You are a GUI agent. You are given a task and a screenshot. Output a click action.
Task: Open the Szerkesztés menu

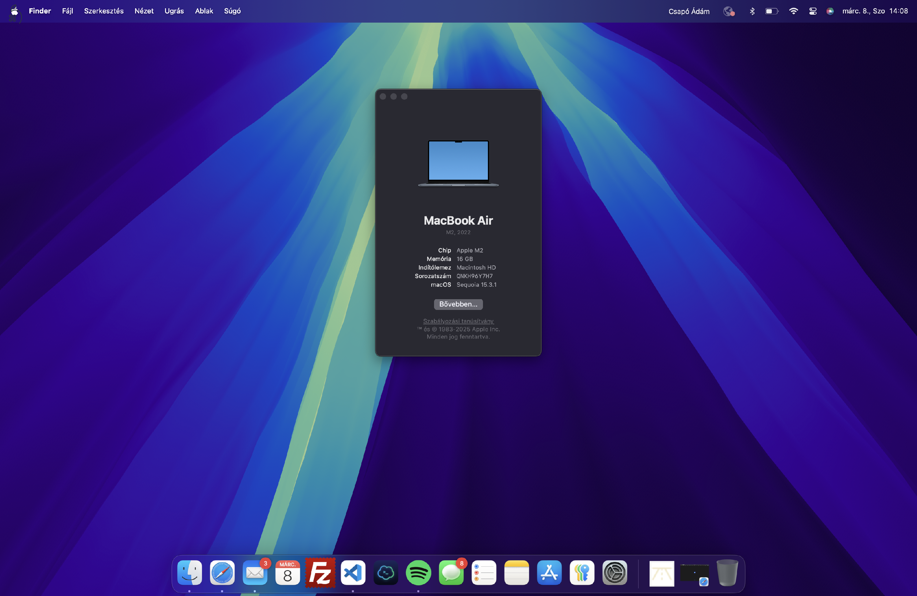pyautogui.click(x=104, y=11)
